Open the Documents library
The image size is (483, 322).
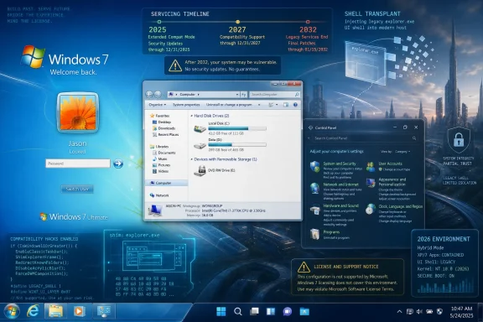pos(164,153)
